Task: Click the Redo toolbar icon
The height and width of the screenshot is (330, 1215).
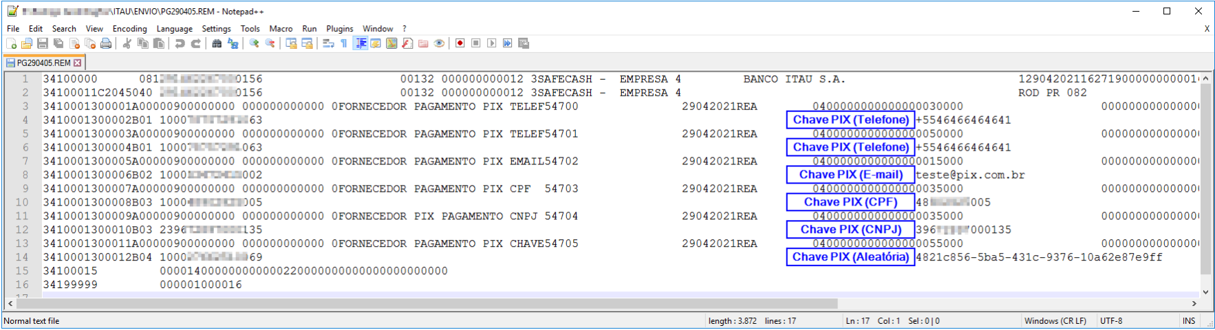Action: pyautogui.click(x=195, y=43)
